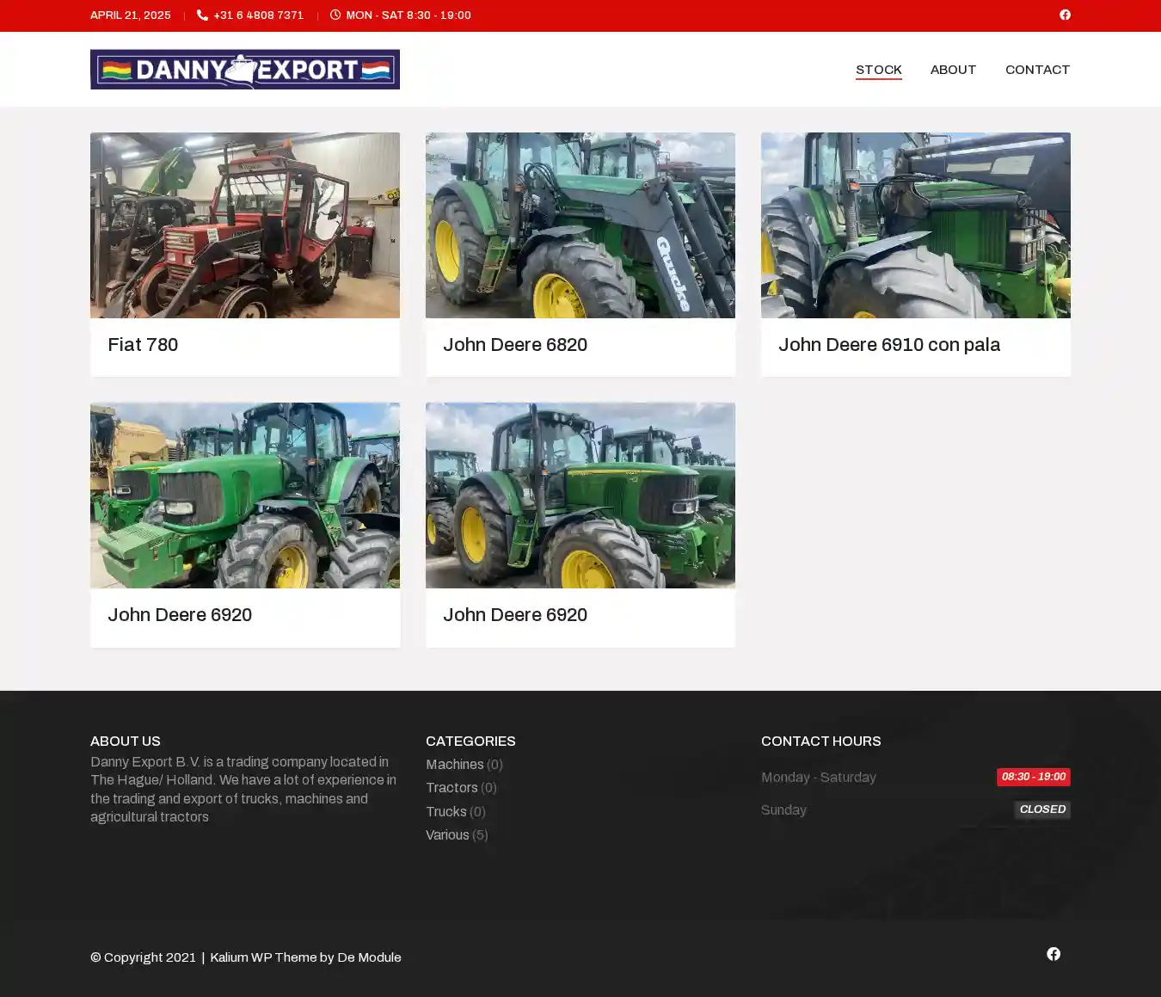View the John Deere 6820 photo
Image resolution: width=1161 pixels, height=997 pixels.
point(580,225)
